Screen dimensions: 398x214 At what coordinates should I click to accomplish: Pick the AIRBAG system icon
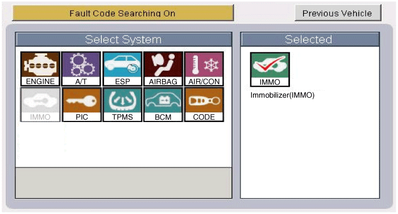pos(163,69)
